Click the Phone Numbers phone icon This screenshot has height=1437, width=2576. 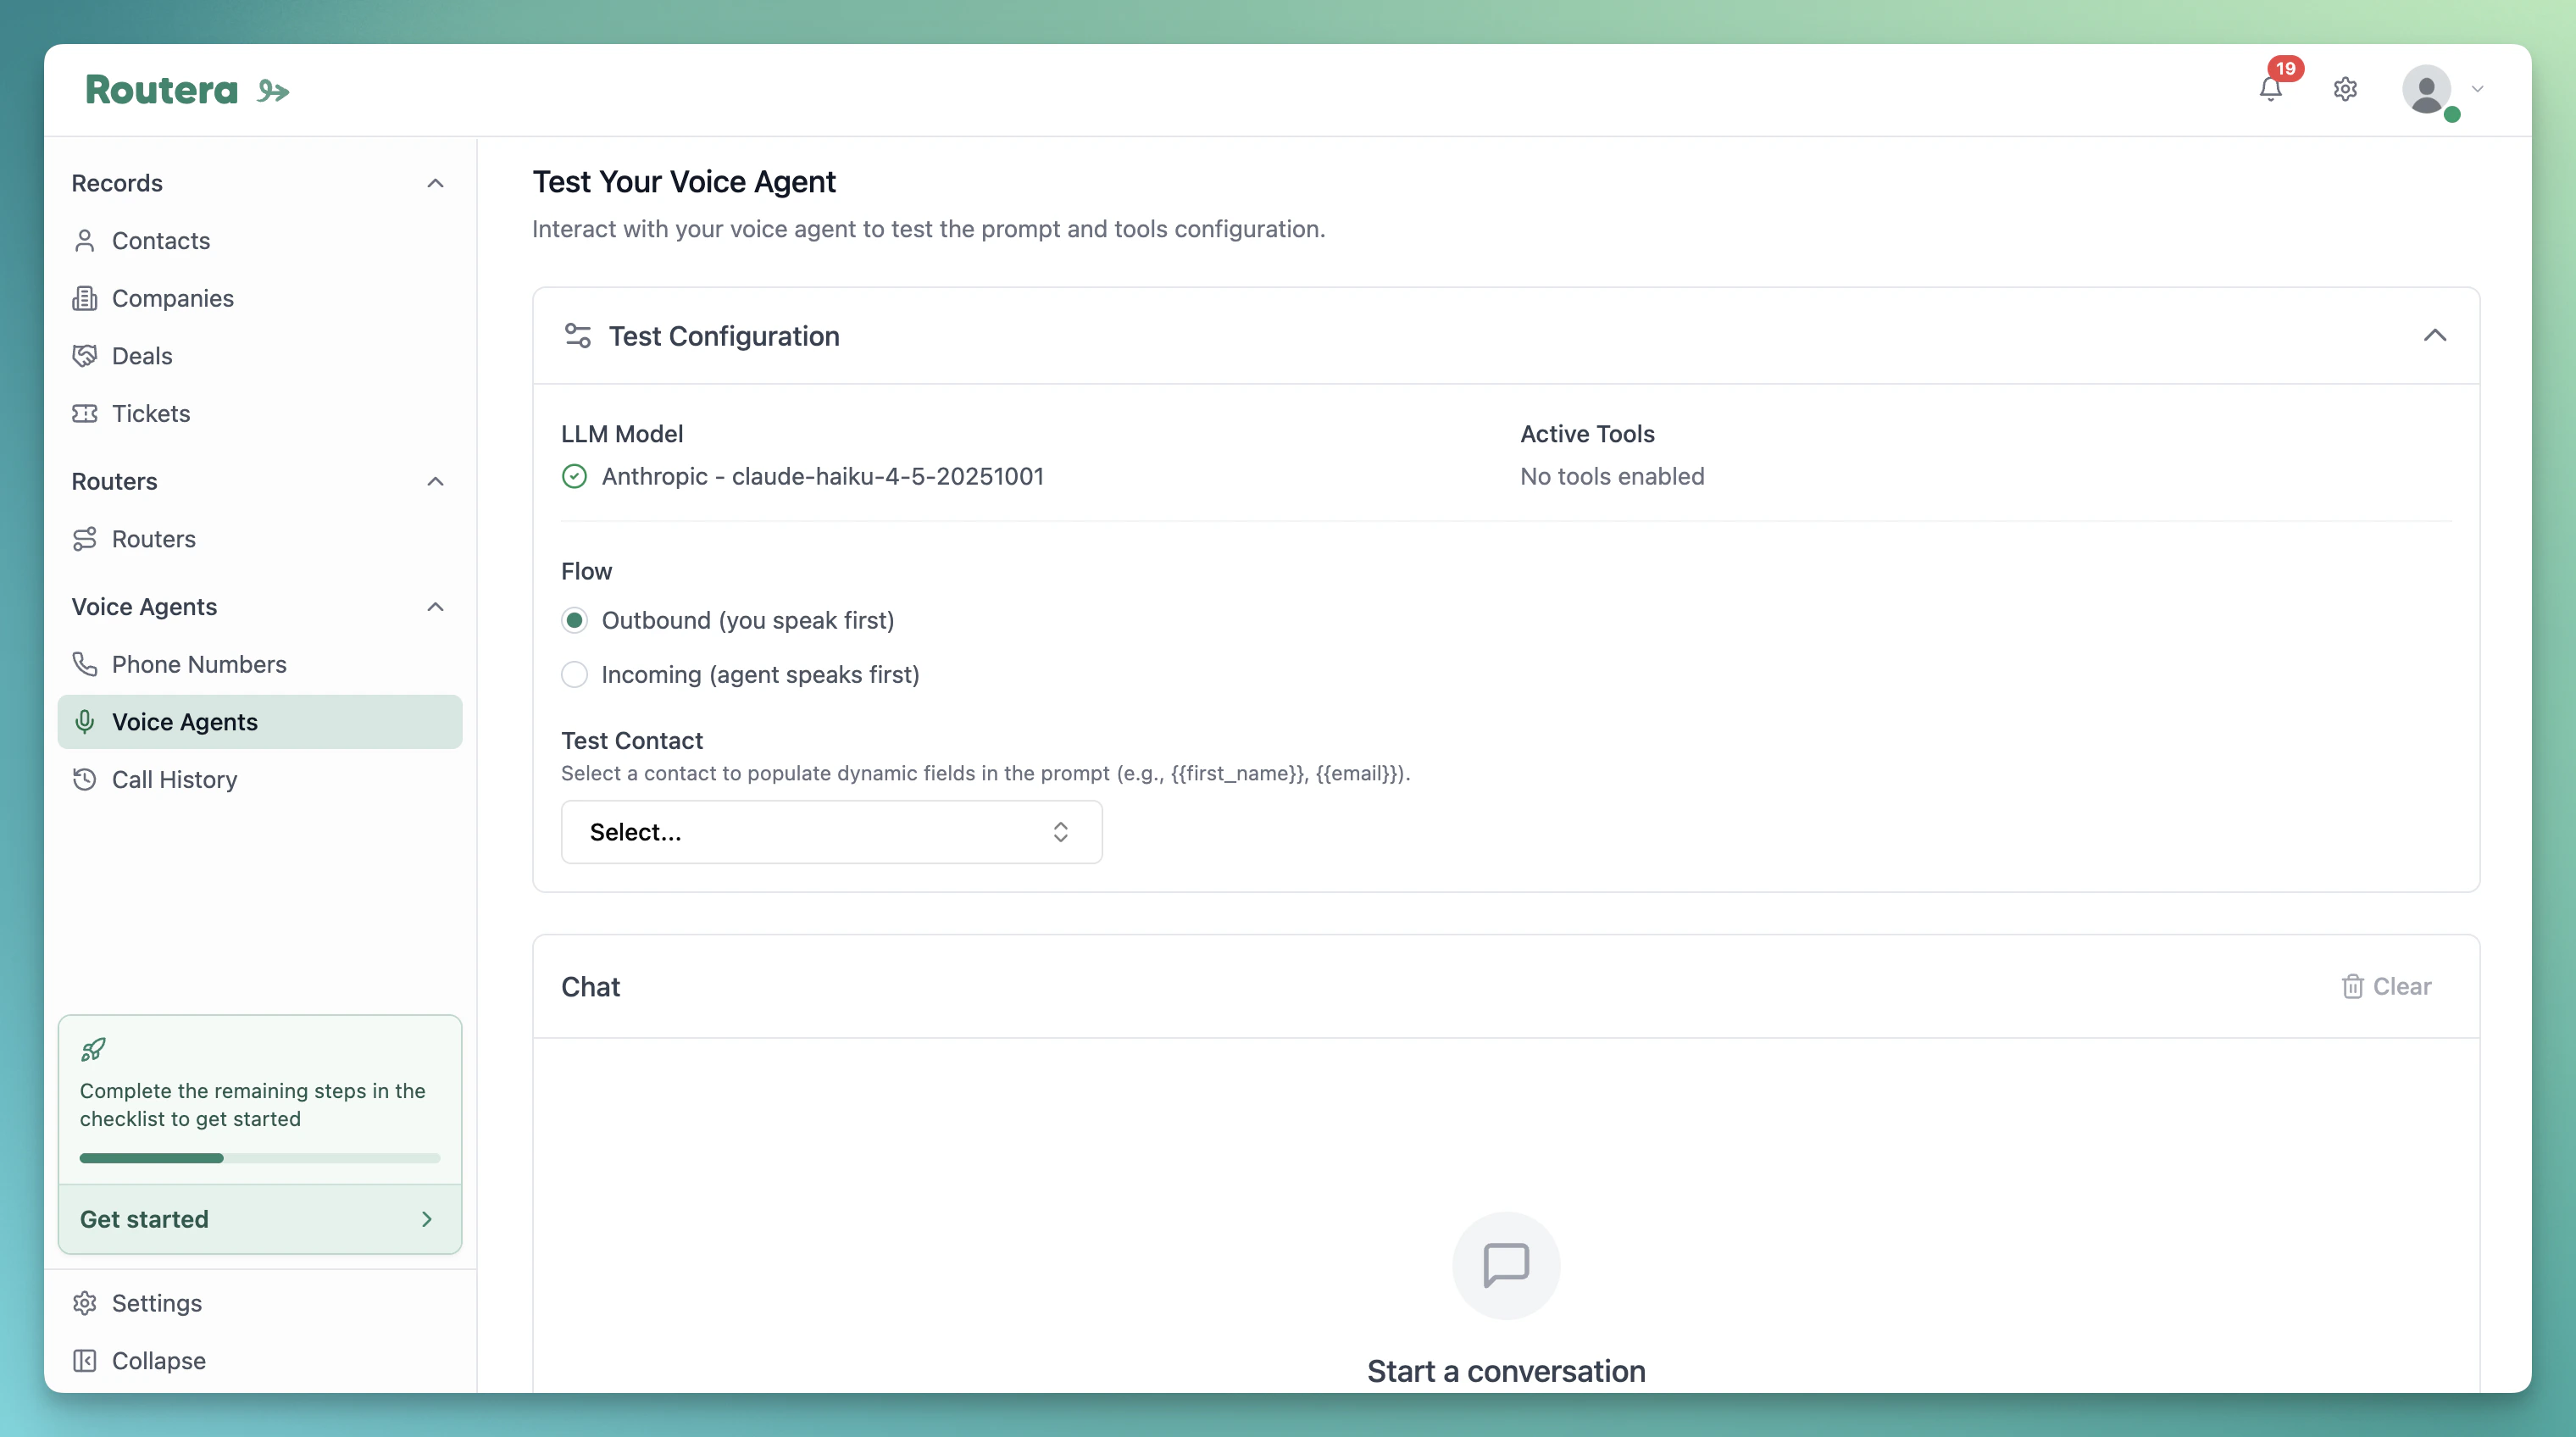click(x=85, y=664)
